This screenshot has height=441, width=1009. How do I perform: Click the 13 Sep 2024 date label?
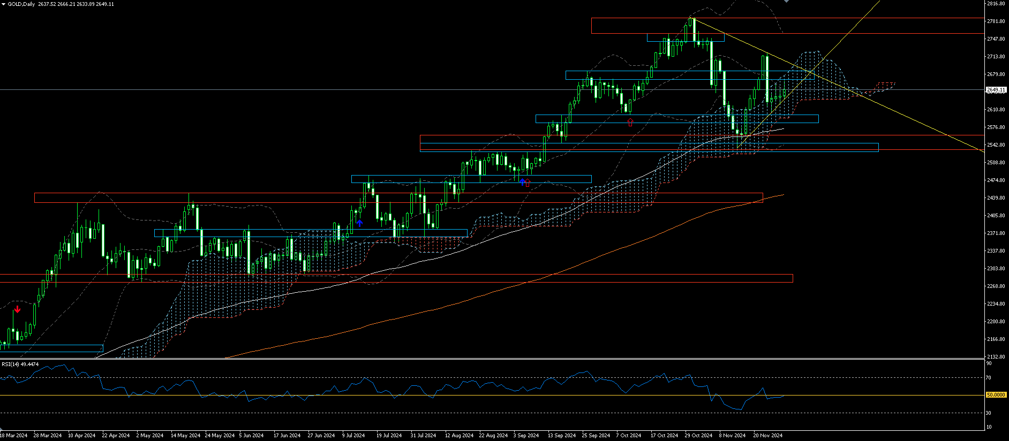pyautogui.click(x=562, y=436)
